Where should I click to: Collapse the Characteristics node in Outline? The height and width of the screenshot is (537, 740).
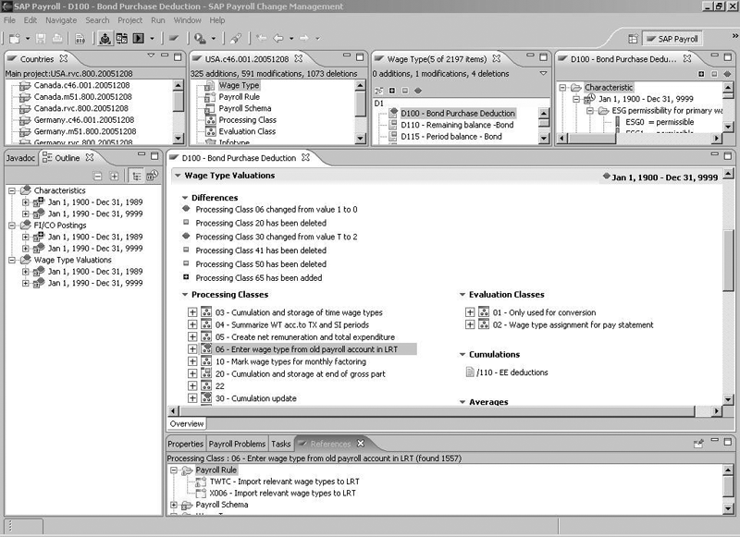coord(12,191)
